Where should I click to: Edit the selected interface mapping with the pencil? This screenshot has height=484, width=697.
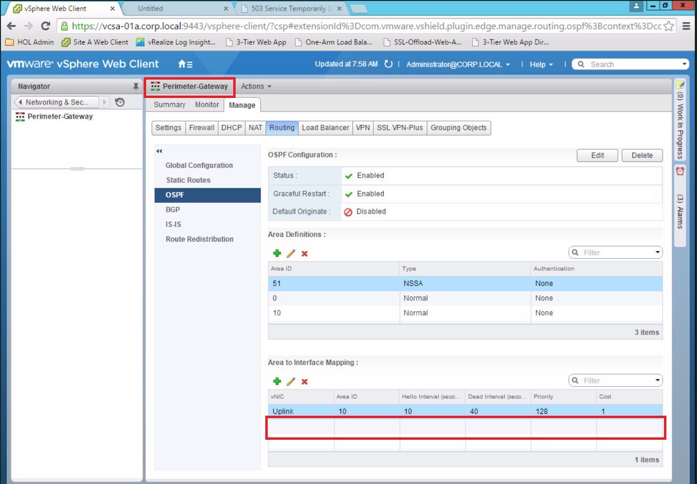(291, 381)
